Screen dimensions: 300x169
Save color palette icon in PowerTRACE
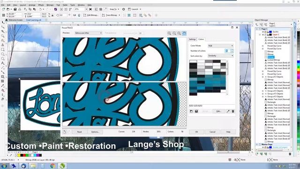point(196,111)
